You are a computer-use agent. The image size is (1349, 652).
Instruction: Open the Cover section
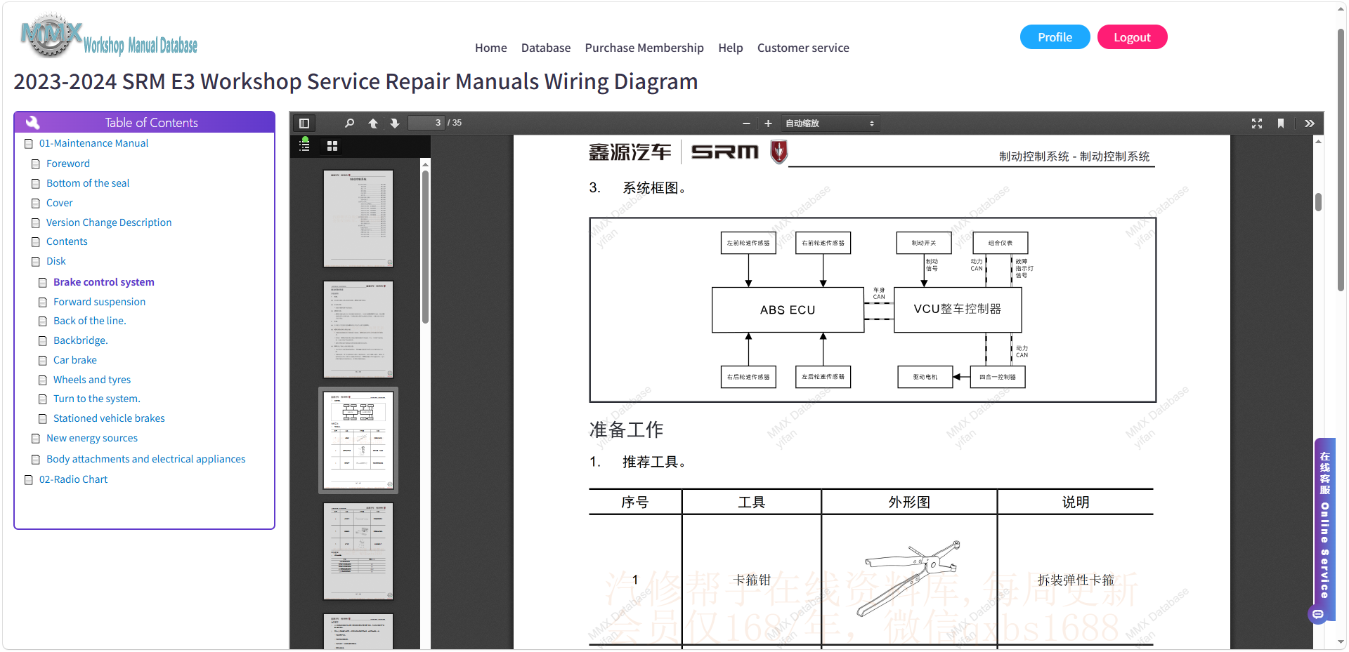[60, 203]
